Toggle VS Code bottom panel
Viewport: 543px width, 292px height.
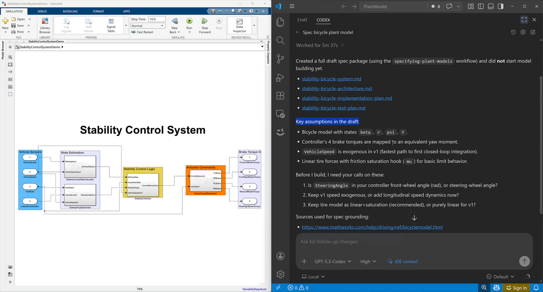click(490, 6)
